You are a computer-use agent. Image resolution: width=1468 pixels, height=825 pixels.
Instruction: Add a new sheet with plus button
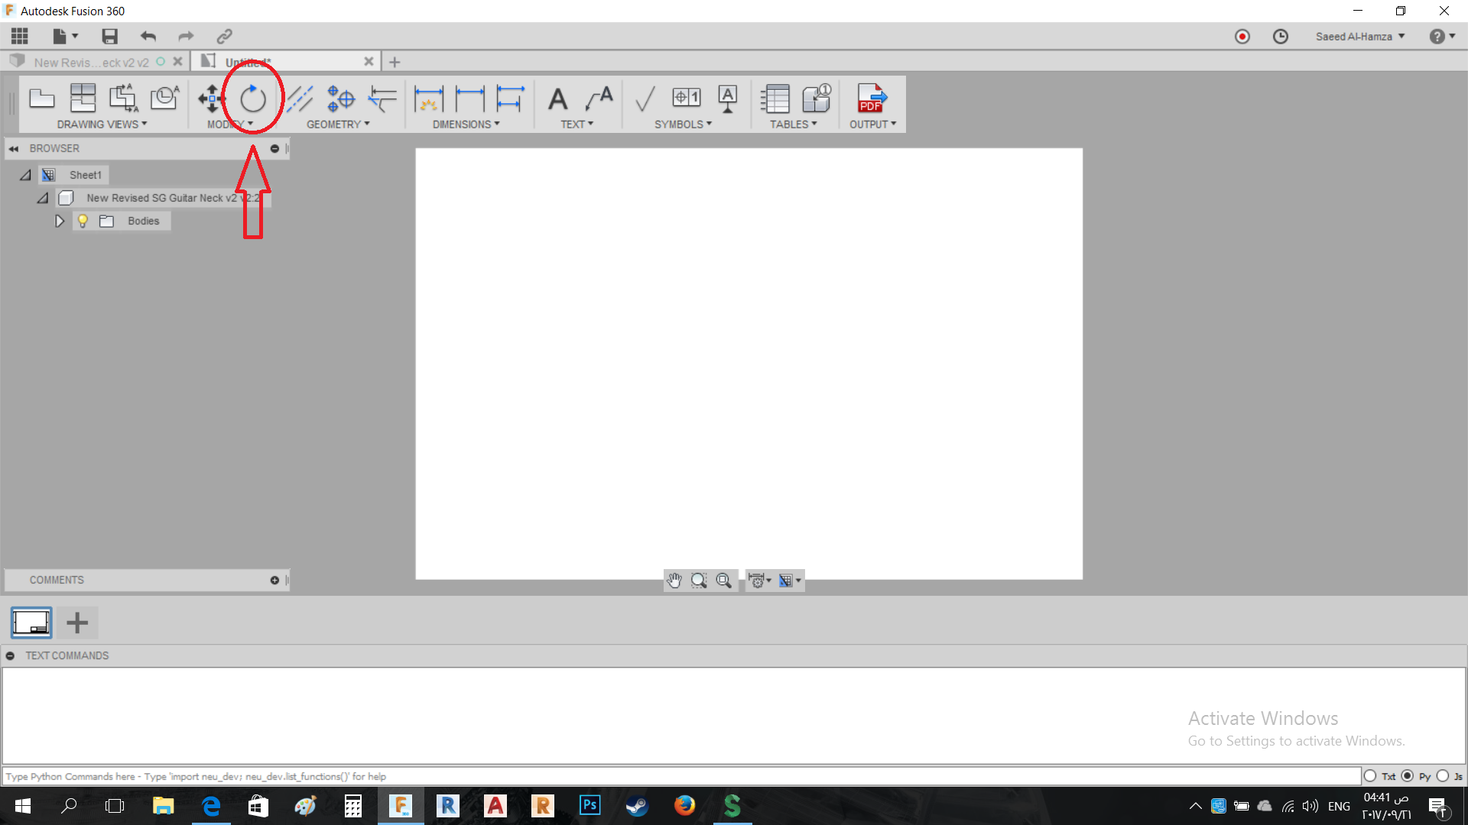point(77,623)
